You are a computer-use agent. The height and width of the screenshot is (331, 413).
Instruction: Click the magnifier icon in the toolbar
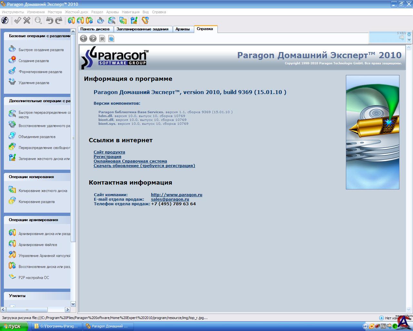[x=38, y=21]
